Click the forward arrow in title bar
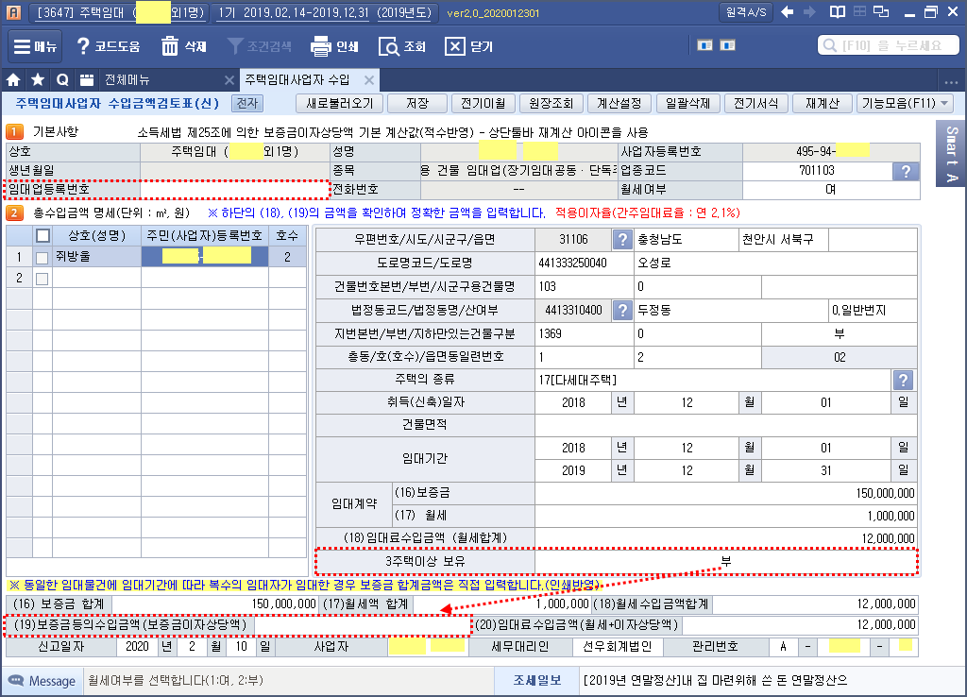Screen dimensions: 967x697 809,12
